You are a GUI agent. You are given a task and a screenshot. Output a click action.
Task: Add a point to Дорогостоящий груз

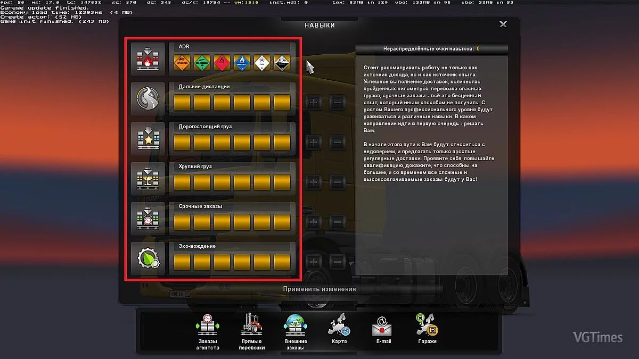point(314,142)
